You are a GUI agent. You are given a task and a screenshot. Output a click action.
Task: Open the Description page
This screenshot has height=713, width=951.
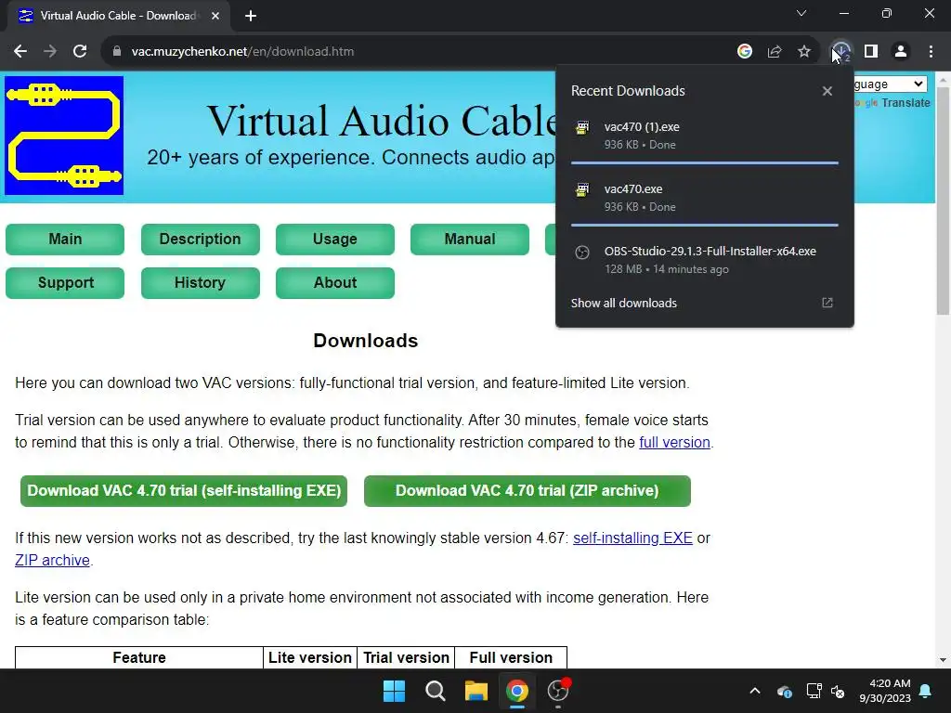(x=201, y=239)
